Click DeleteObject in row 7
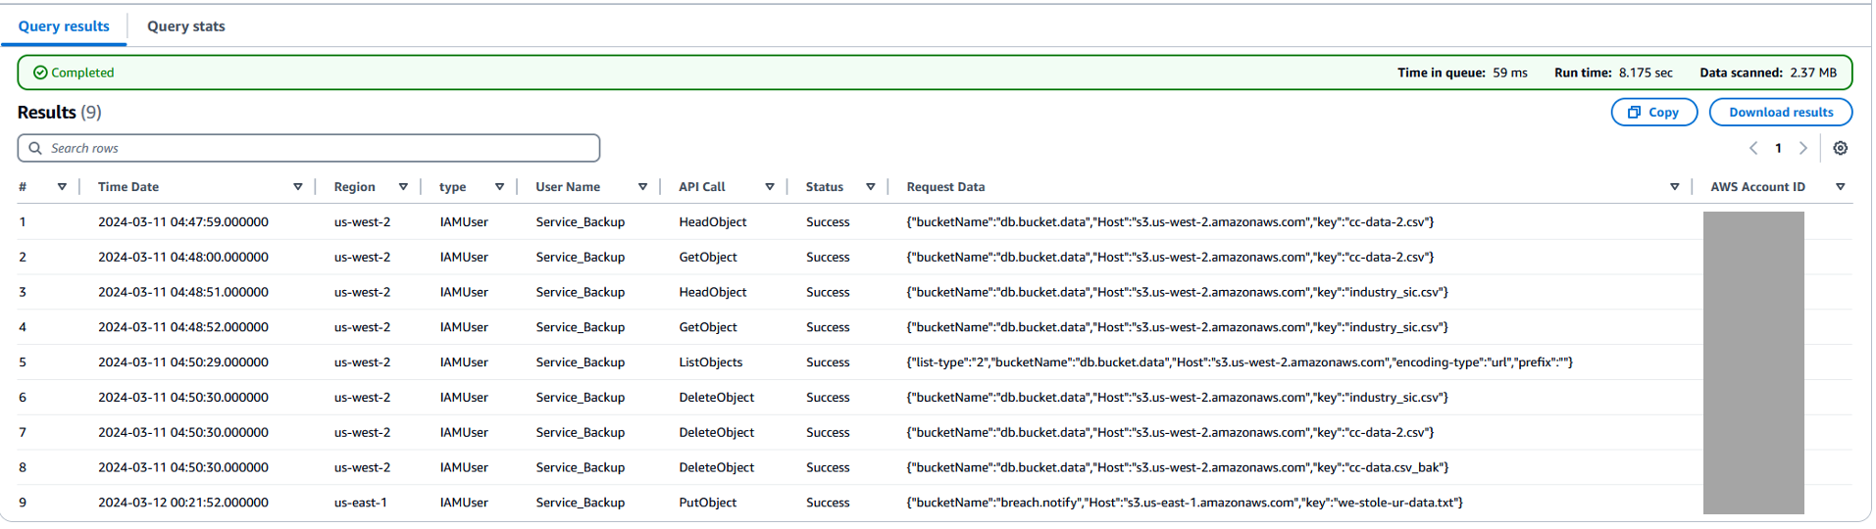Screen dimensions: 1876x529 717,433
